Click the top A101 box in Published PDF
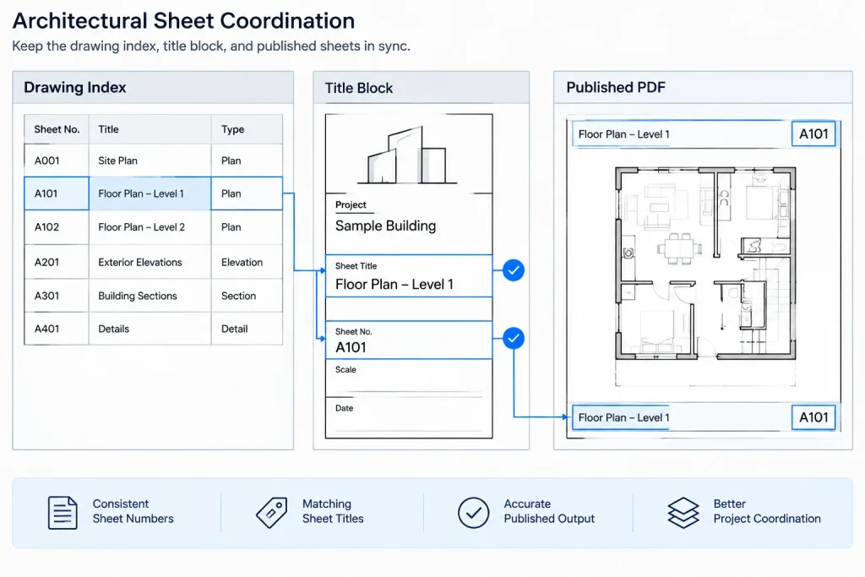This screenshot has width=865, height=577. point(813,133)
